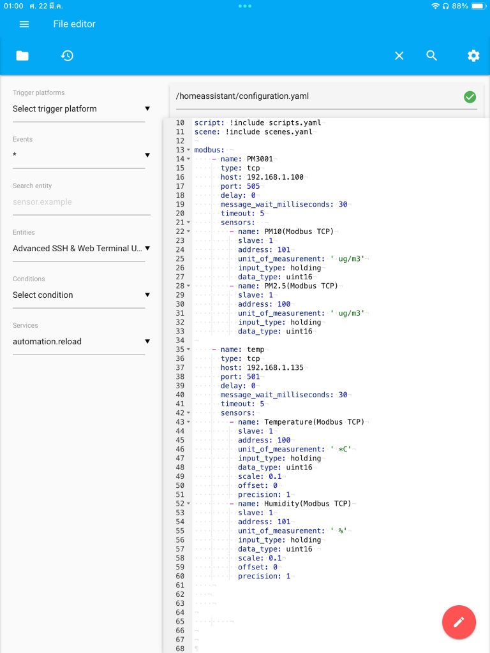490x653 pixels.
Task: Click the Search entity input field
Action: pyautogui.click(x=81, y=202)
